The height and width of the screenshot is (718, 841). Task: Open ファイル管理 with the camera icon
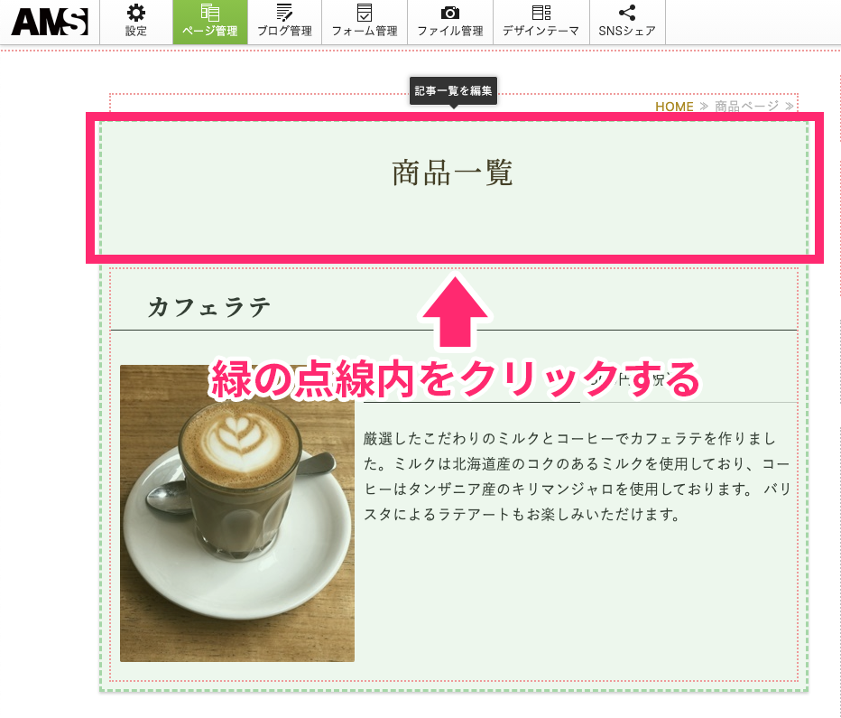[x=449, y=13]
